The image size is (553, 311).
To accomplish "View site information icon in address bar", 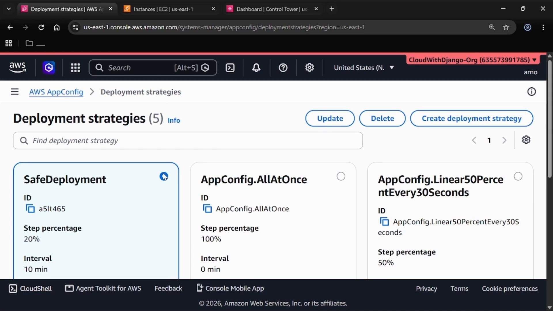I will point(75,27).
